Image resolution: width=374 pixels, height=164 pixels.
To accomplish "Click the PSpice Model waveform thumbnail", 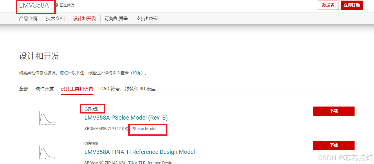I will click(x=47, y=118).
